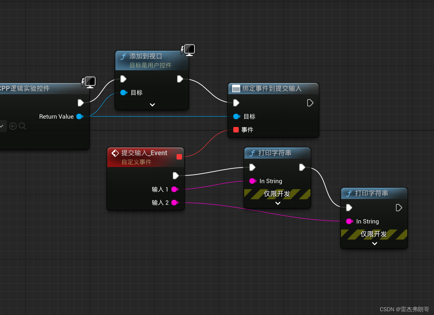Click the browse-back arrow icon on CPP逻辑实验控件 node
The height and width of the screenshot is (315, 434).
[x=13, y=126]
